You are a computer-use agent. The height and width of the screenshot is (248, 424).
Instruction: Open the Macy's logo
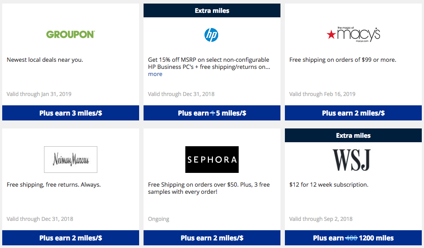(x=353, y=34)
